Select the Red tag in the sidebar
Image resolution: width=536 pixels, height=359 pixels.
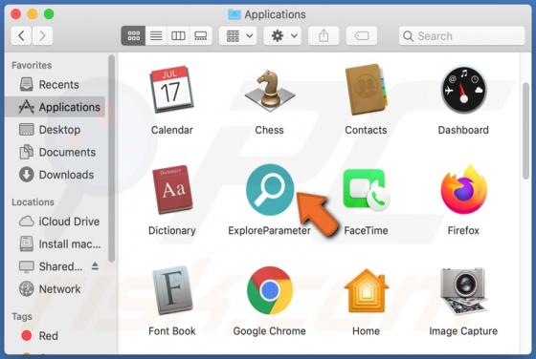(55, 335)
